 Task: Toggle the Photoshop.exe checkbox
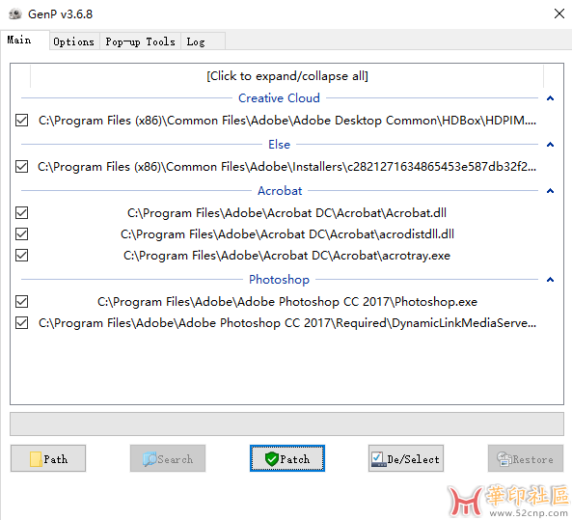22,301
